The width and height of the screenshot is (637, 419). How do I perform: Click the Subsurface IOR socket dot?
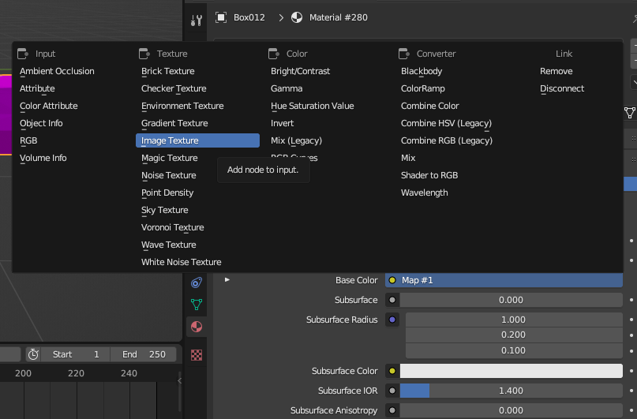(392, 391)
